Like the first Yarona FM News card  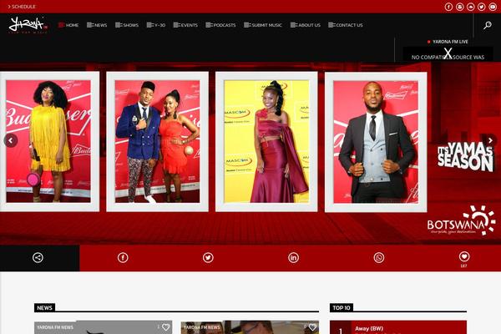pyautogui.click(x=165, y=327)
